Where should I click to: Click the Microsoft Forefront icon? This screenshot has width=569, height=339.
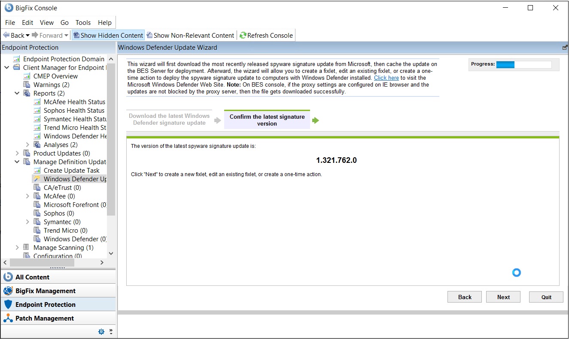[37, 205]
